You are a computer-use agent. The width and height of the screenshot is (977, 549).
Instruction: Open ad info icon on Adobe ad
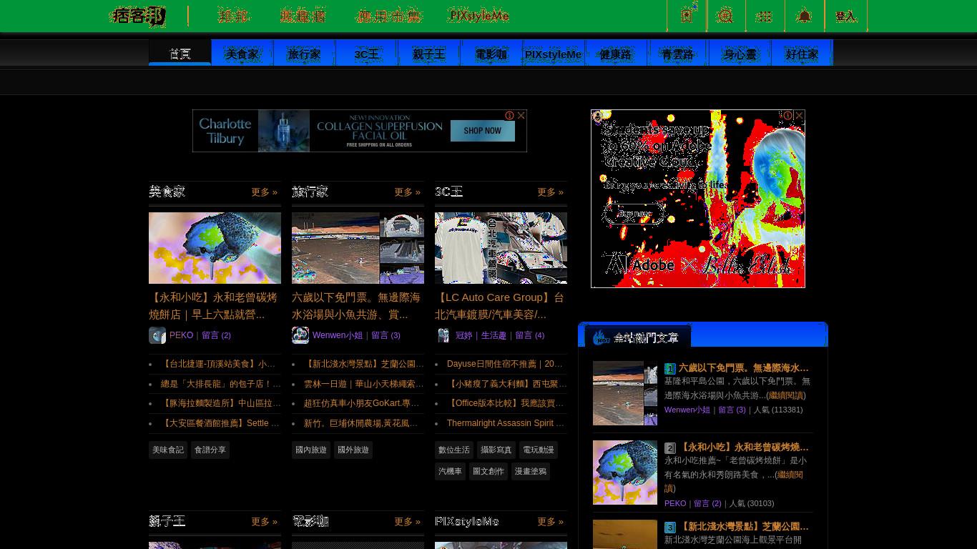(787, 115)
